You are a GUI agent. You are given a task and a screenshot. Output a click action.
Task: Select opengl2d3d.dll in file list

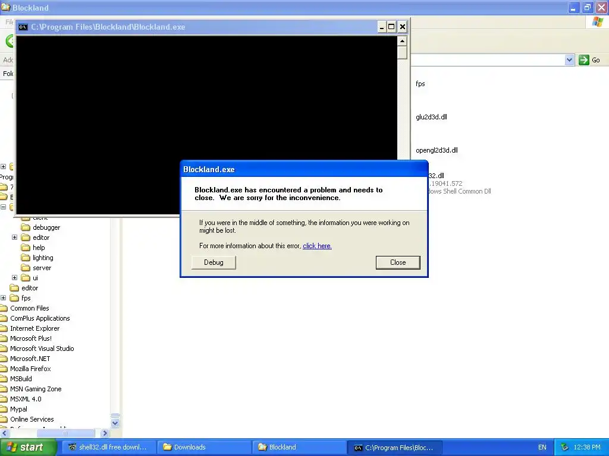(x=437, y=150)
